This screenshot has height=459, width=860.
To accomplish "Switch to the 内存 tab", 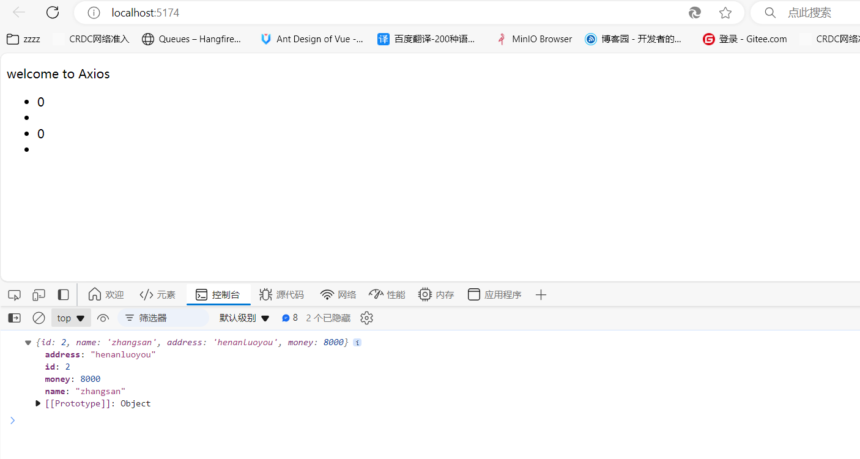I will pyautogui.click(x=436, y=295).
